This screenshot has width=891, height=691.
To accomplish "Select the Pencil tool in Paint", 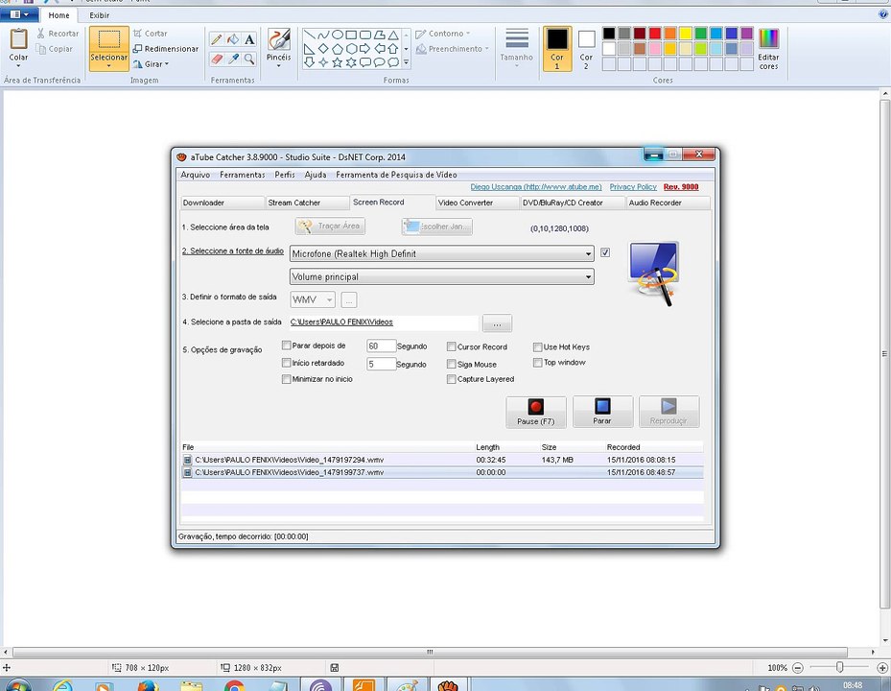I will click(x=217, y=39).
